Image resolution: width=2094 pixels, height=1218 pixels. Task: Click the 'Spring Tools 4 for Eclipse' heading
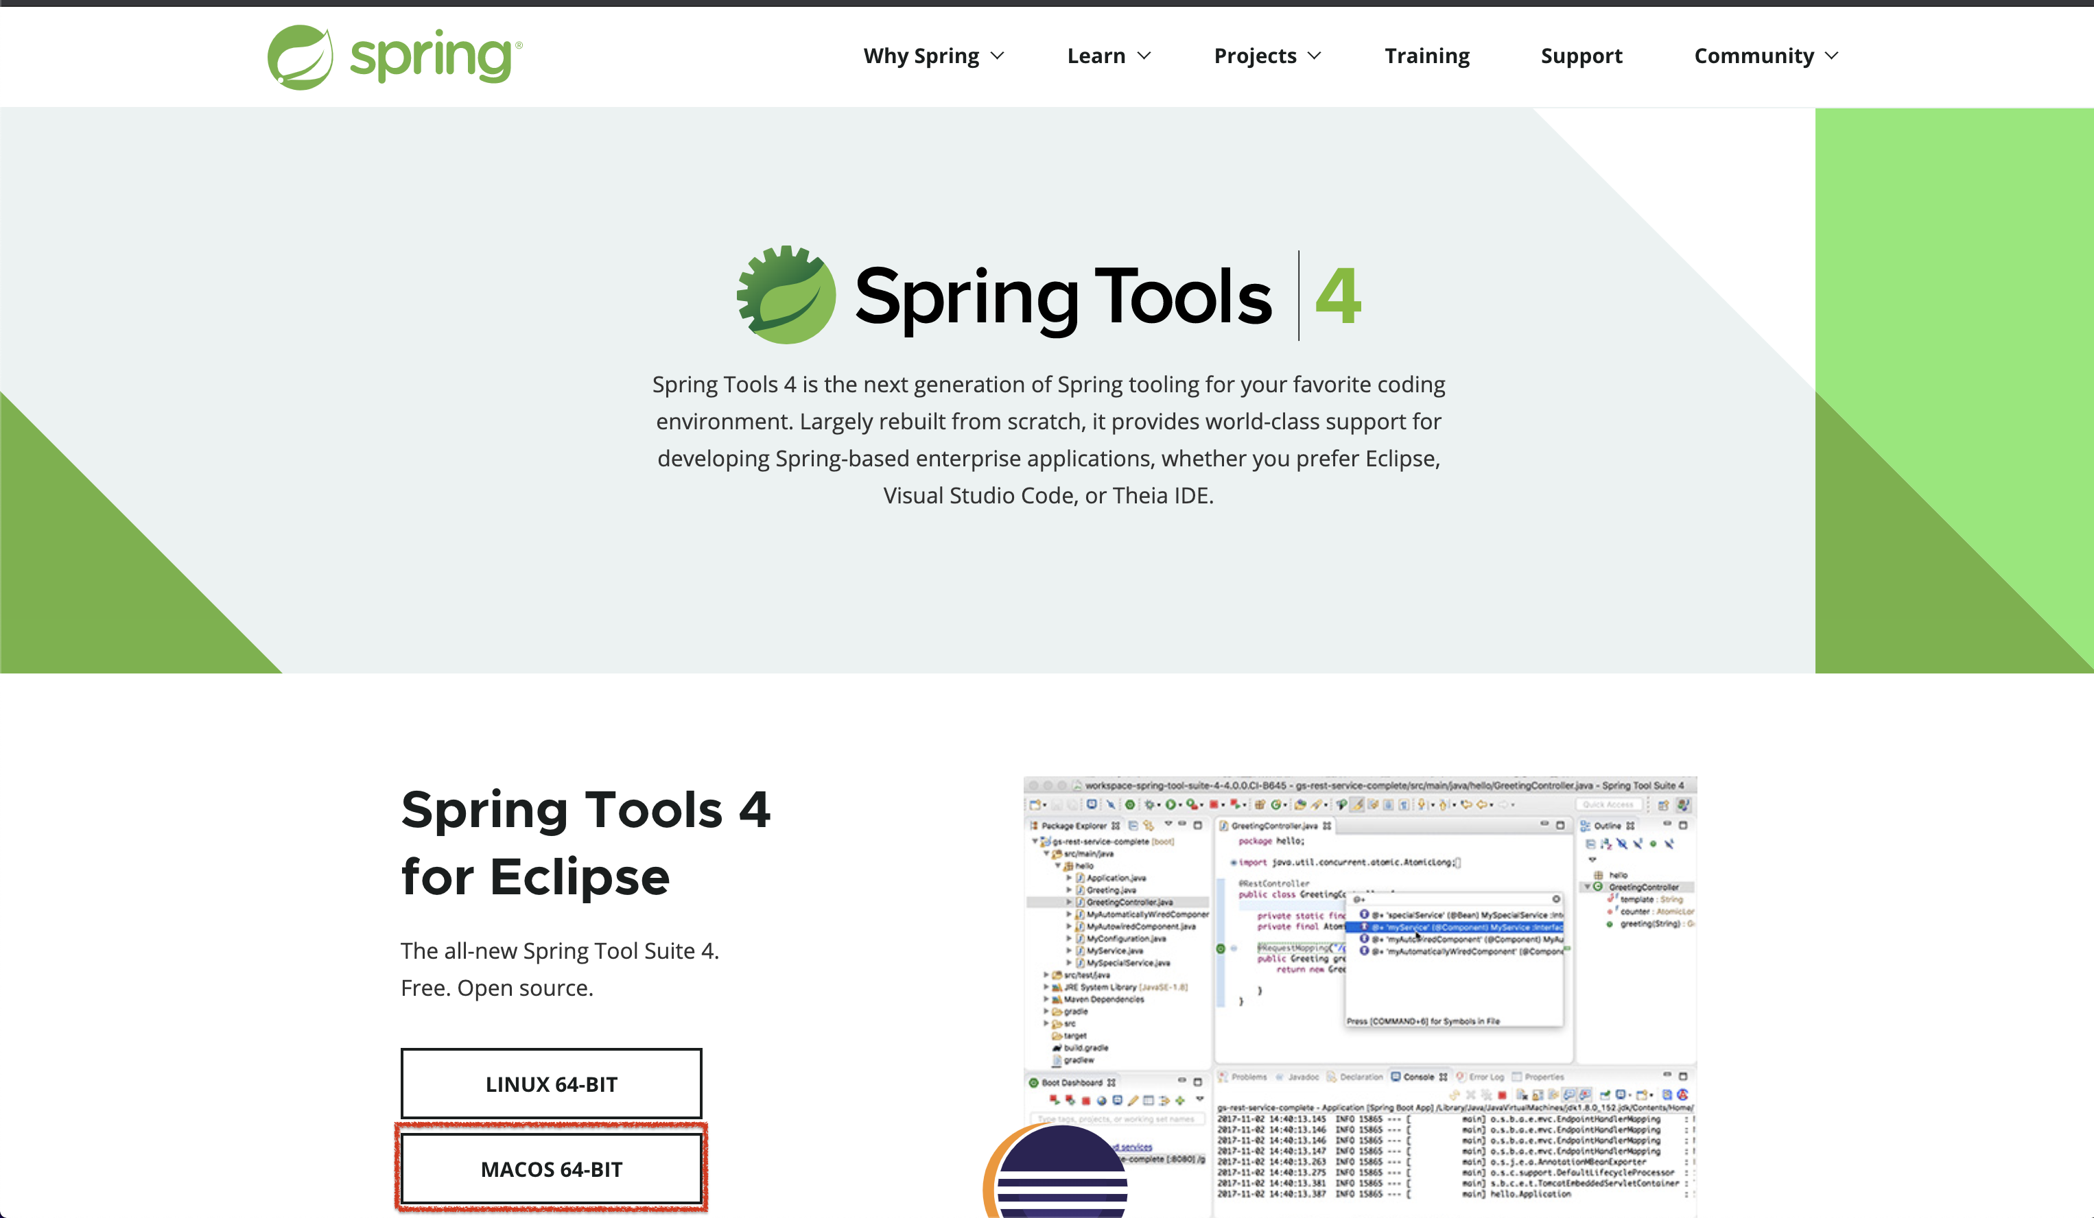click(x=586, y=842)
